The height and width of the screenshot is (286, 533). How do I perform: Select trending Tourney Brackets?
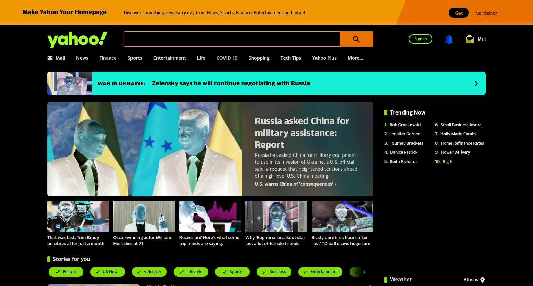point(406,143)
